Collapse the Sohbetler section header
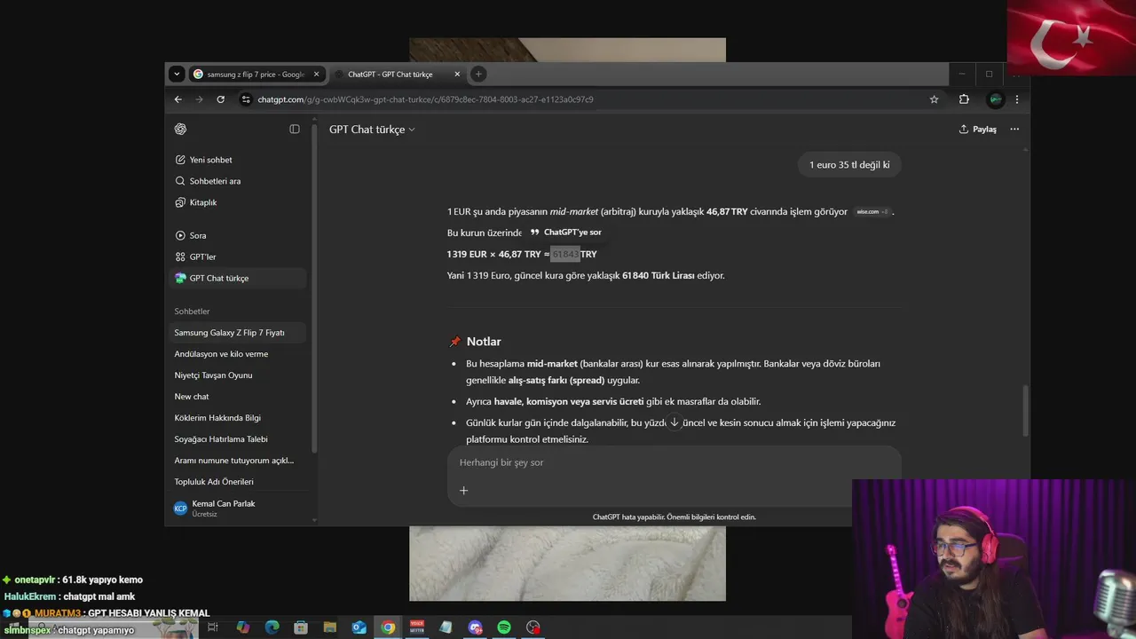Screen dimensions: 1136x639 click(x=192, y=312)
